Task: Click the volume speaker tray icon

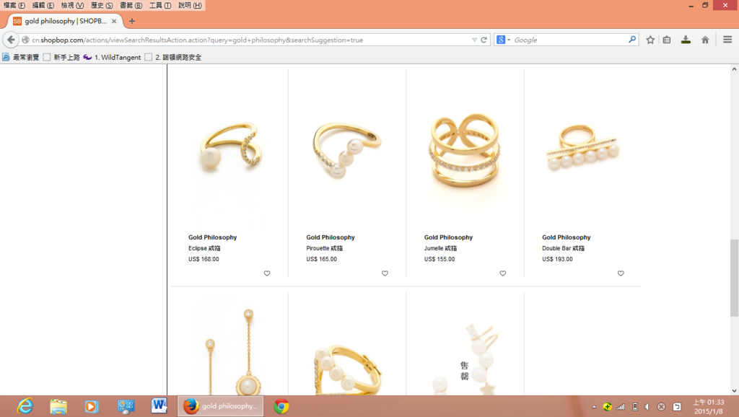Action: point(647,407)
